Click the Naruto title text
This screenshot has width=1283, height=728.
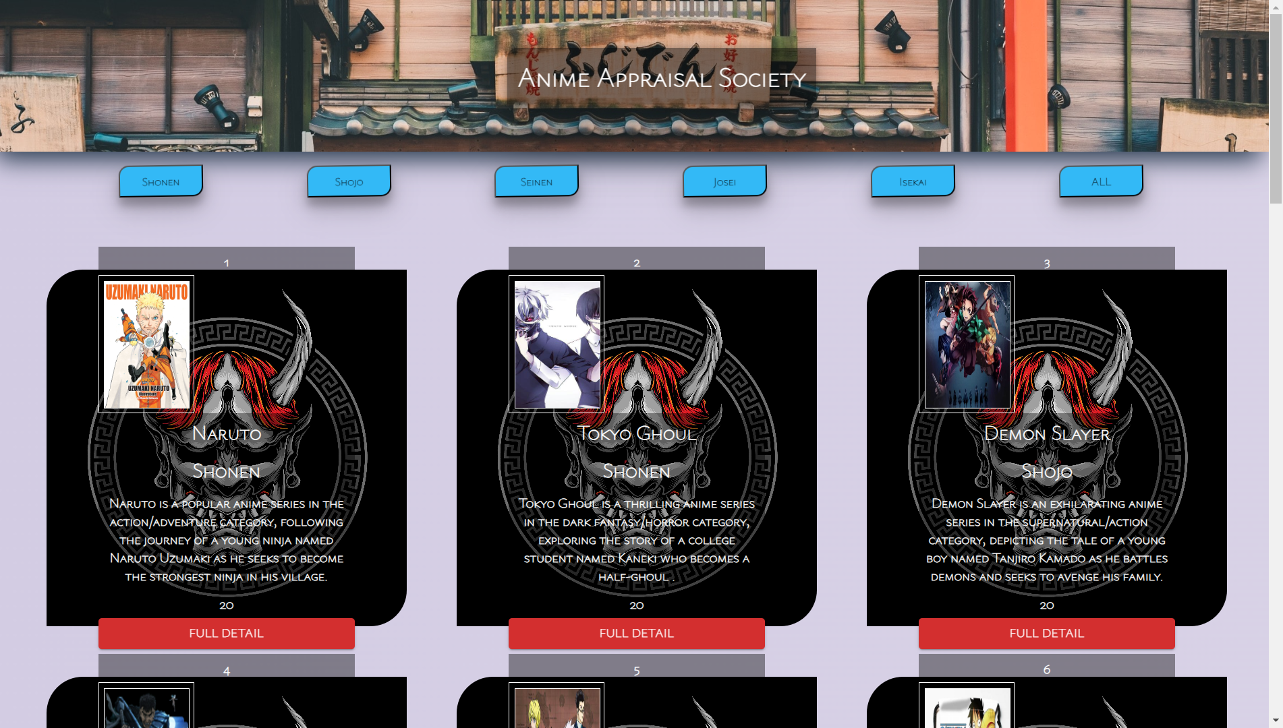tap(227, 433)
